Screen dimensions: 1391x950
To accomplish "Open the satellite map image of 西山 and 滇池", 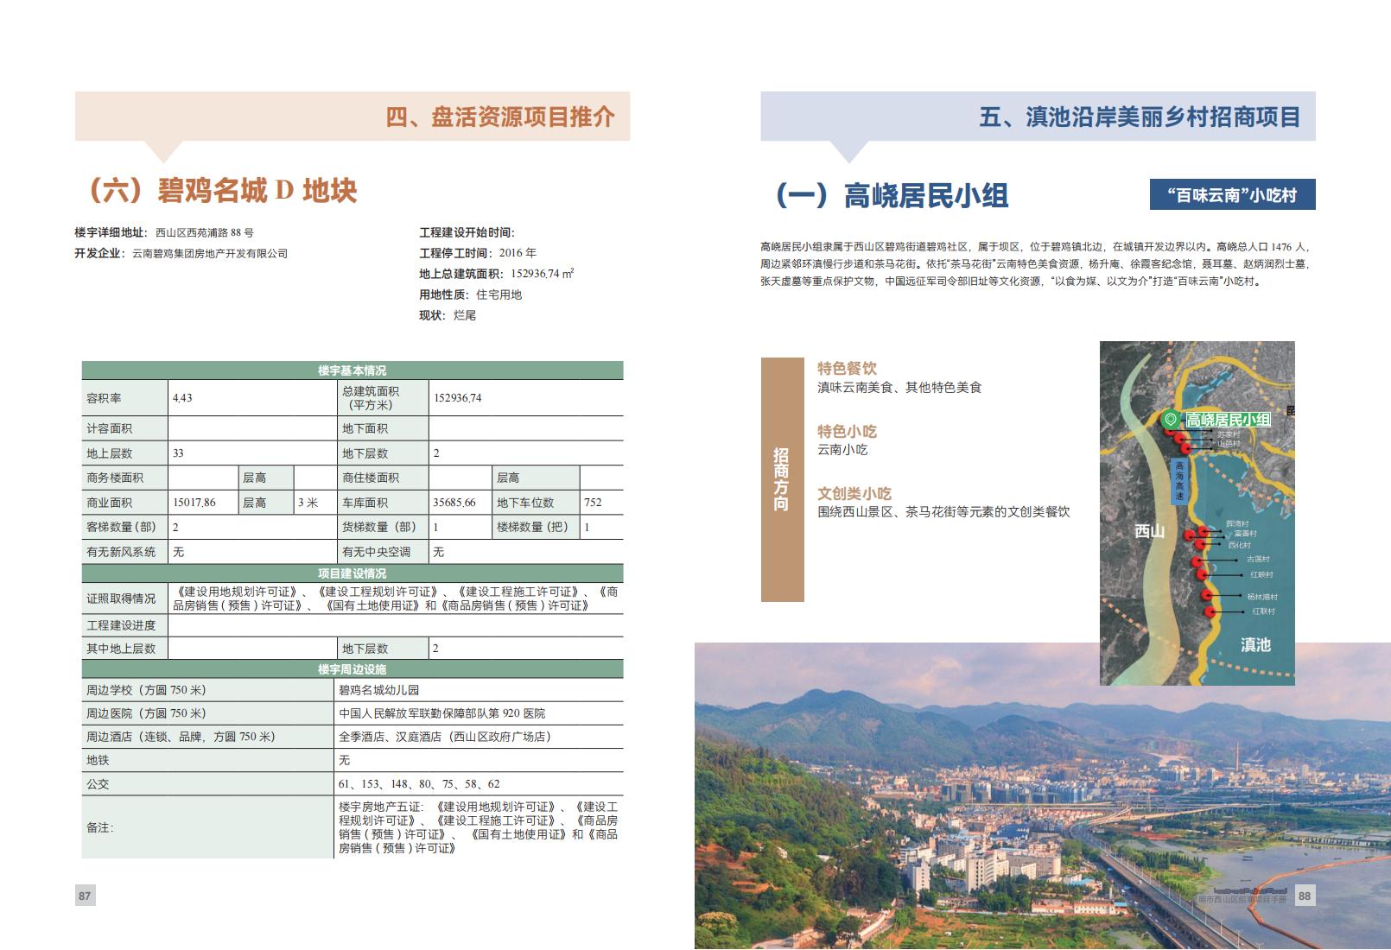I will coord(1197,513).
